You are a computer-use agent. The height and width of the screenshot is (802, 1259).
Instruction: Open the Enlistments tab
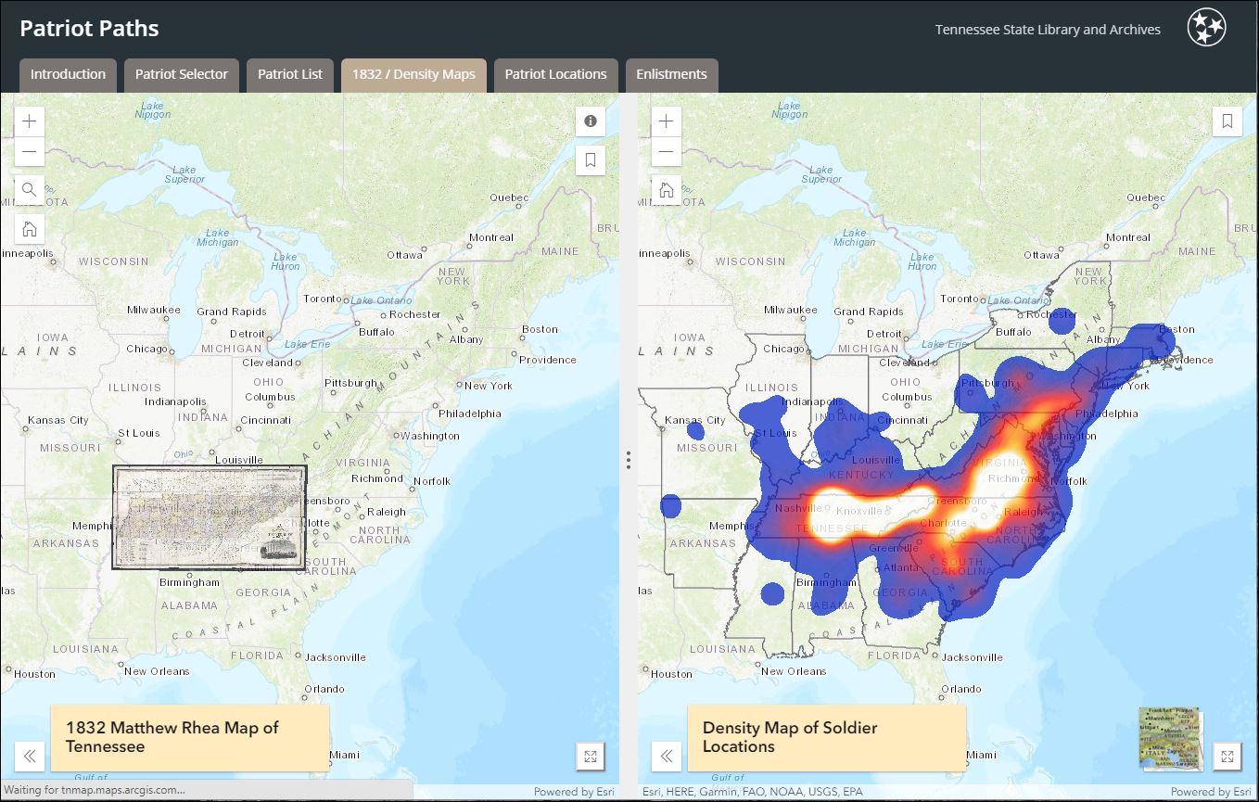point(671,74)
